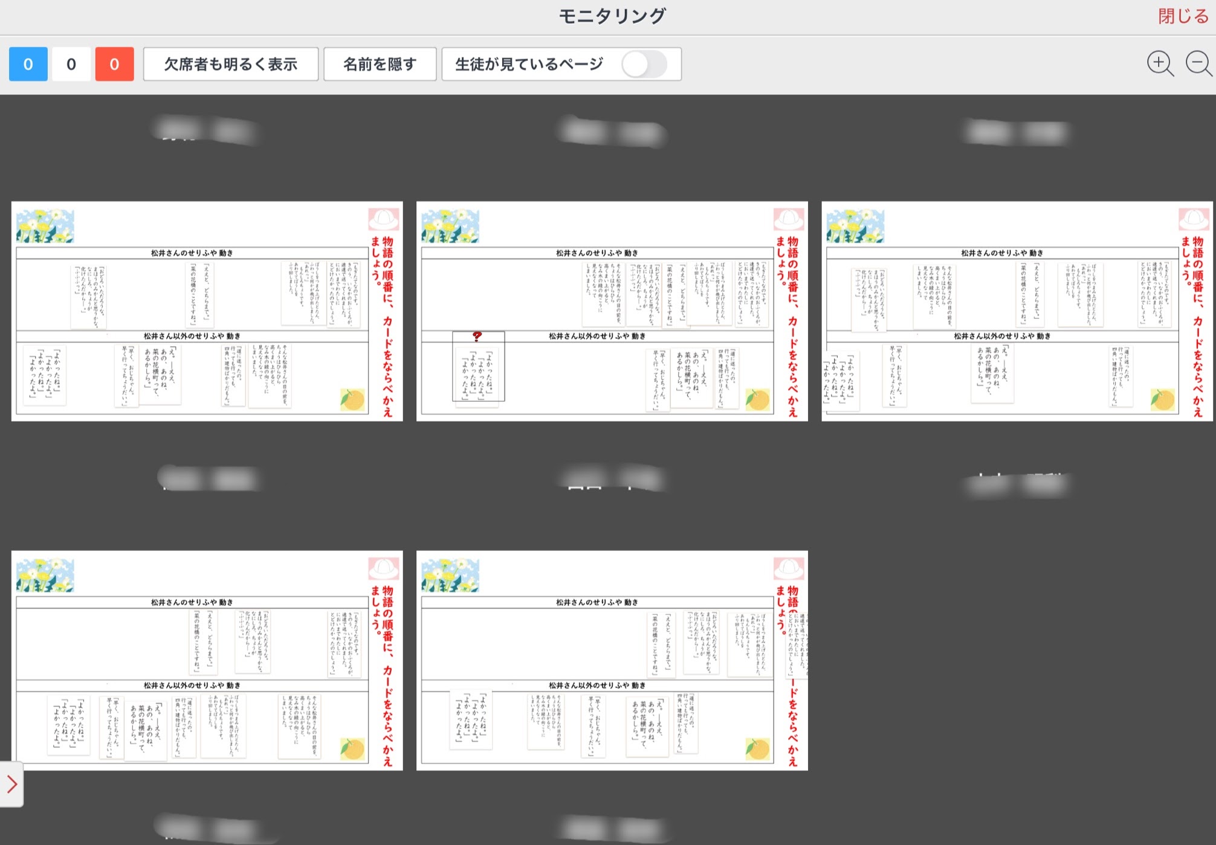
Task: Open the top-right student's worksheet thumbnail
Action: click(1017, 311)
